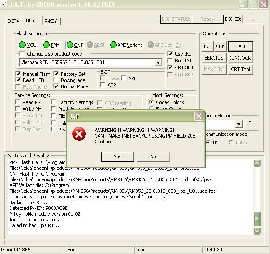Select FBUS communication mode

coord(231,142)
